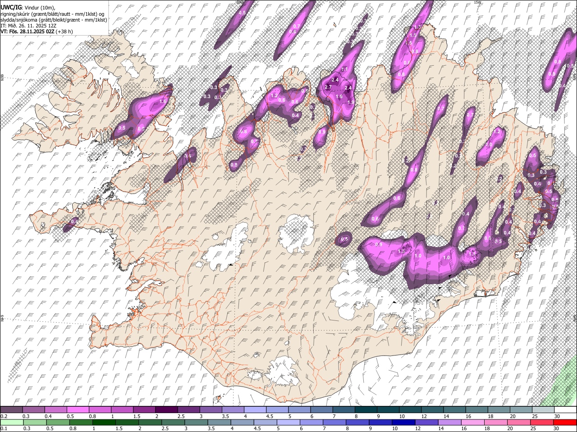
Task: Click the '15W' longitude label at top
Action: (477, 2)
